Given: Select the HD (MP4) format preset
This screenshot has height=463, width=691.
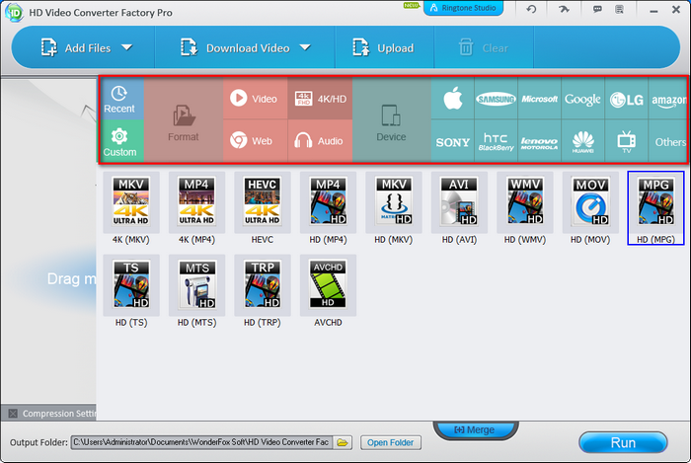Looking at the screenshot, I should 328,208.
